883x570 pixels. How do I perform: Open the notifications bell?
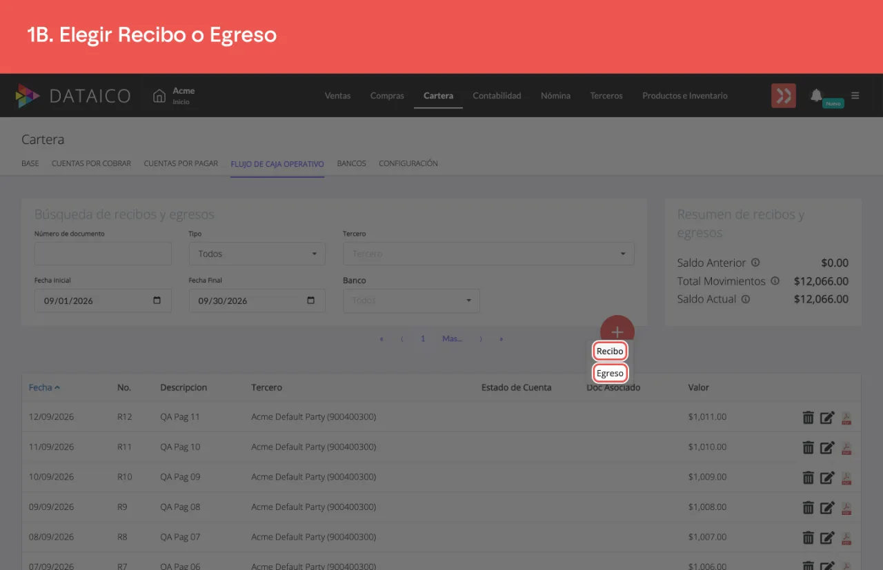816,95
